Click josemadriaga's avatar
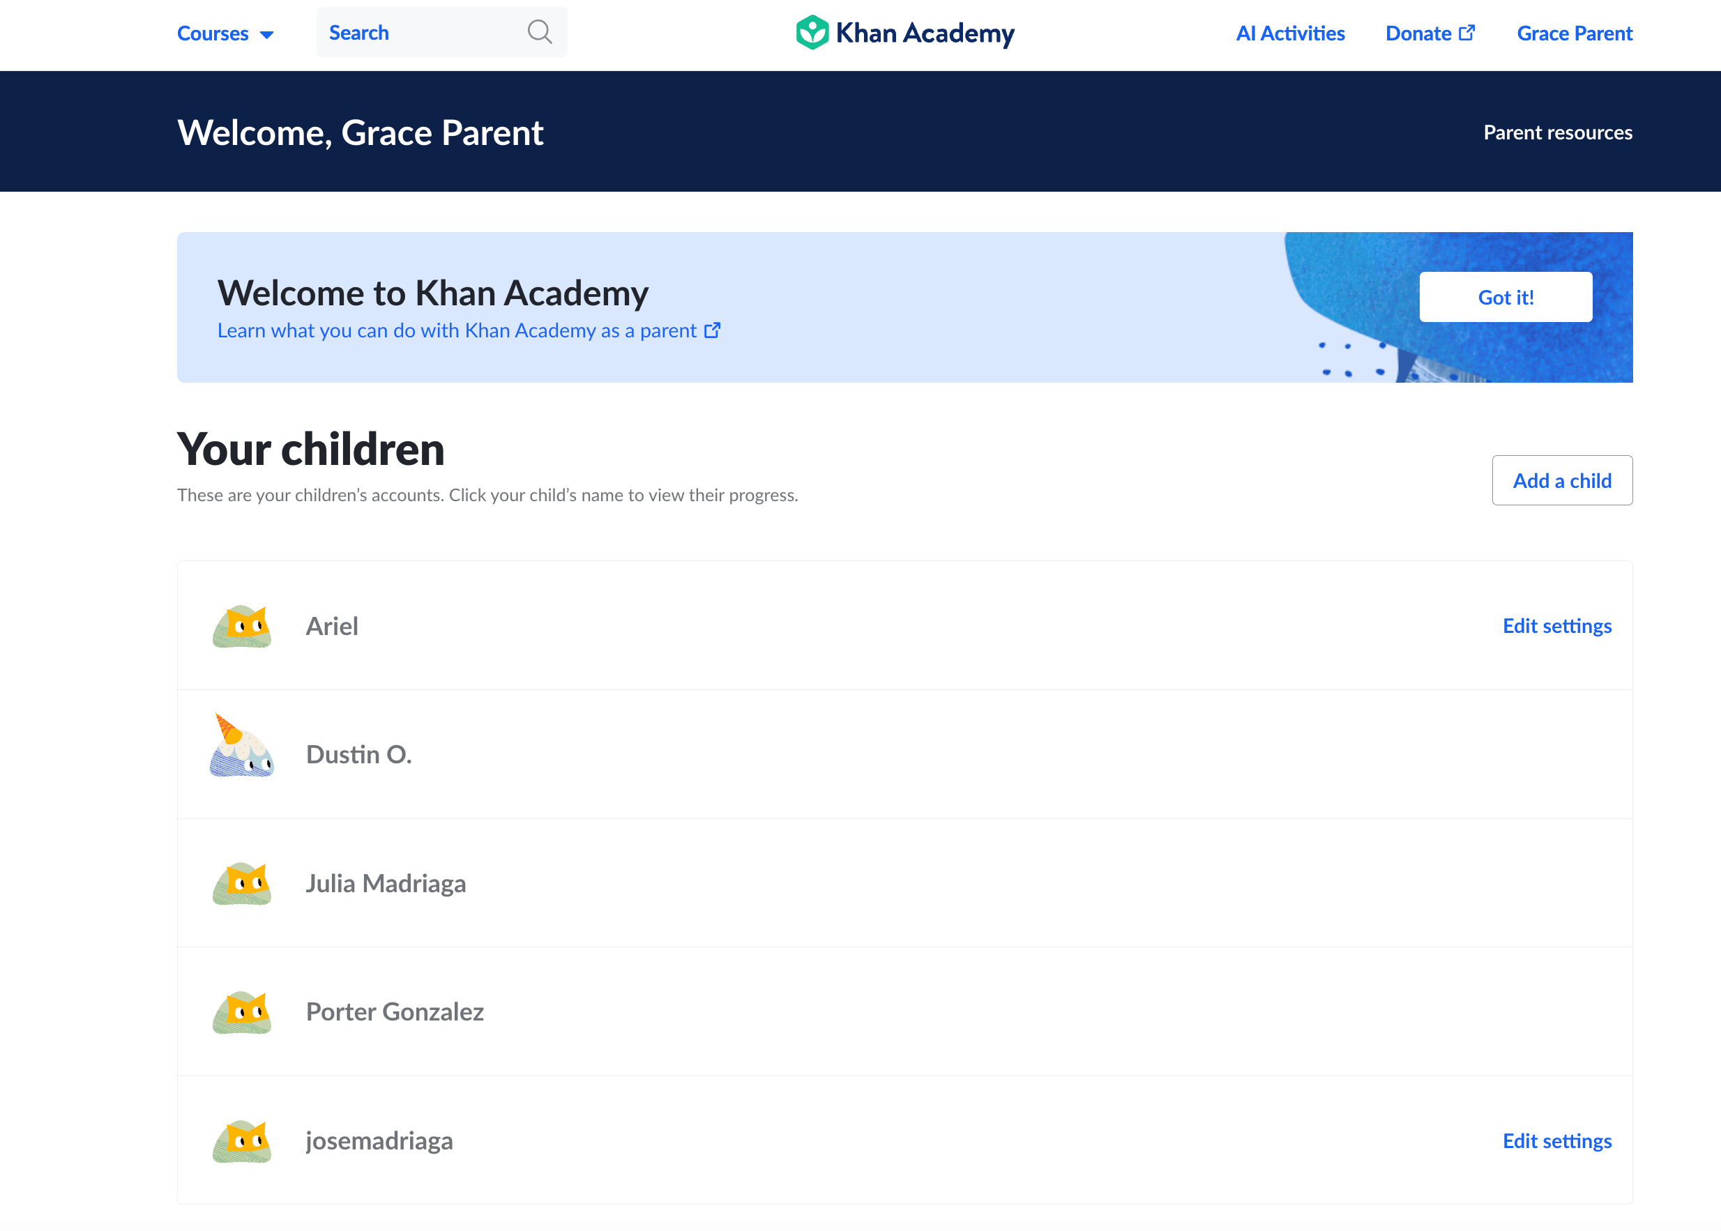 coord(241,1141)
